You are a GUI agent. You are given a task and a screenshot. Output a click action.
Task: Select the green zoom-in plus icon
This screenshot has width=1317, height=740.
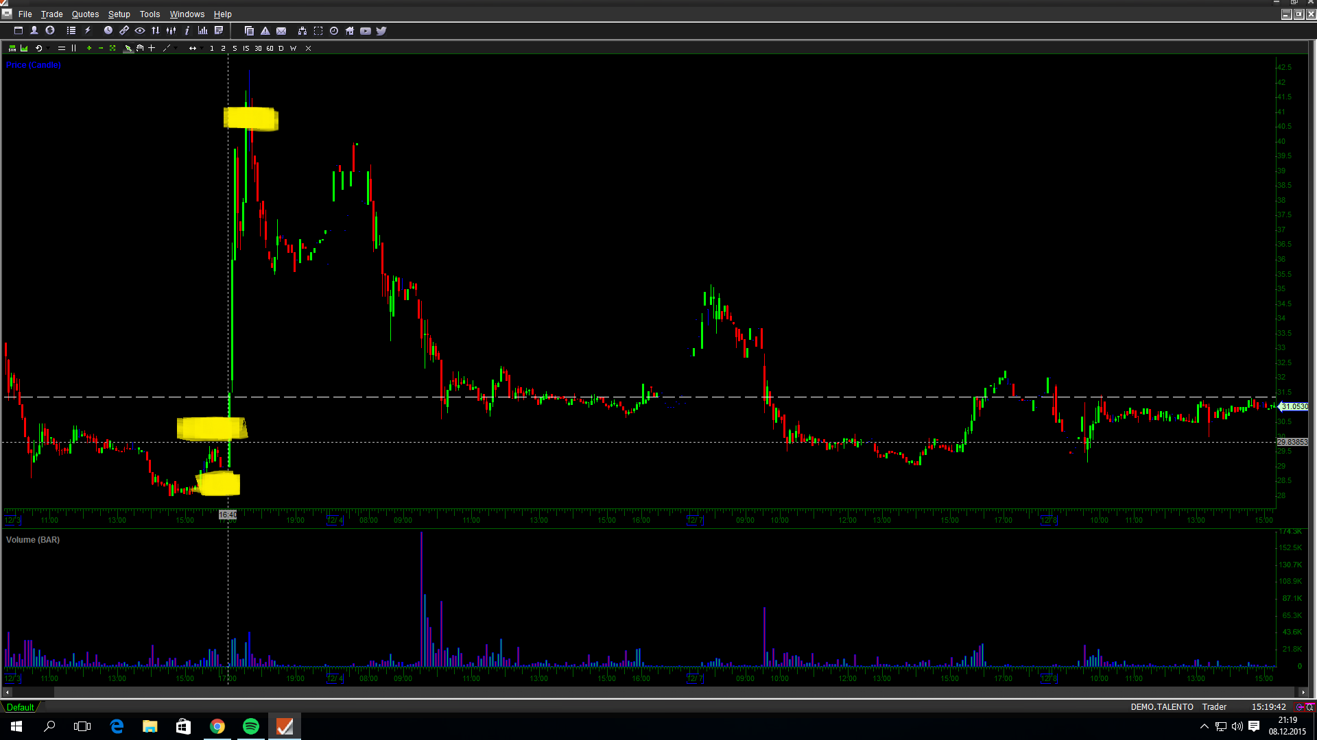click(89, 49)
